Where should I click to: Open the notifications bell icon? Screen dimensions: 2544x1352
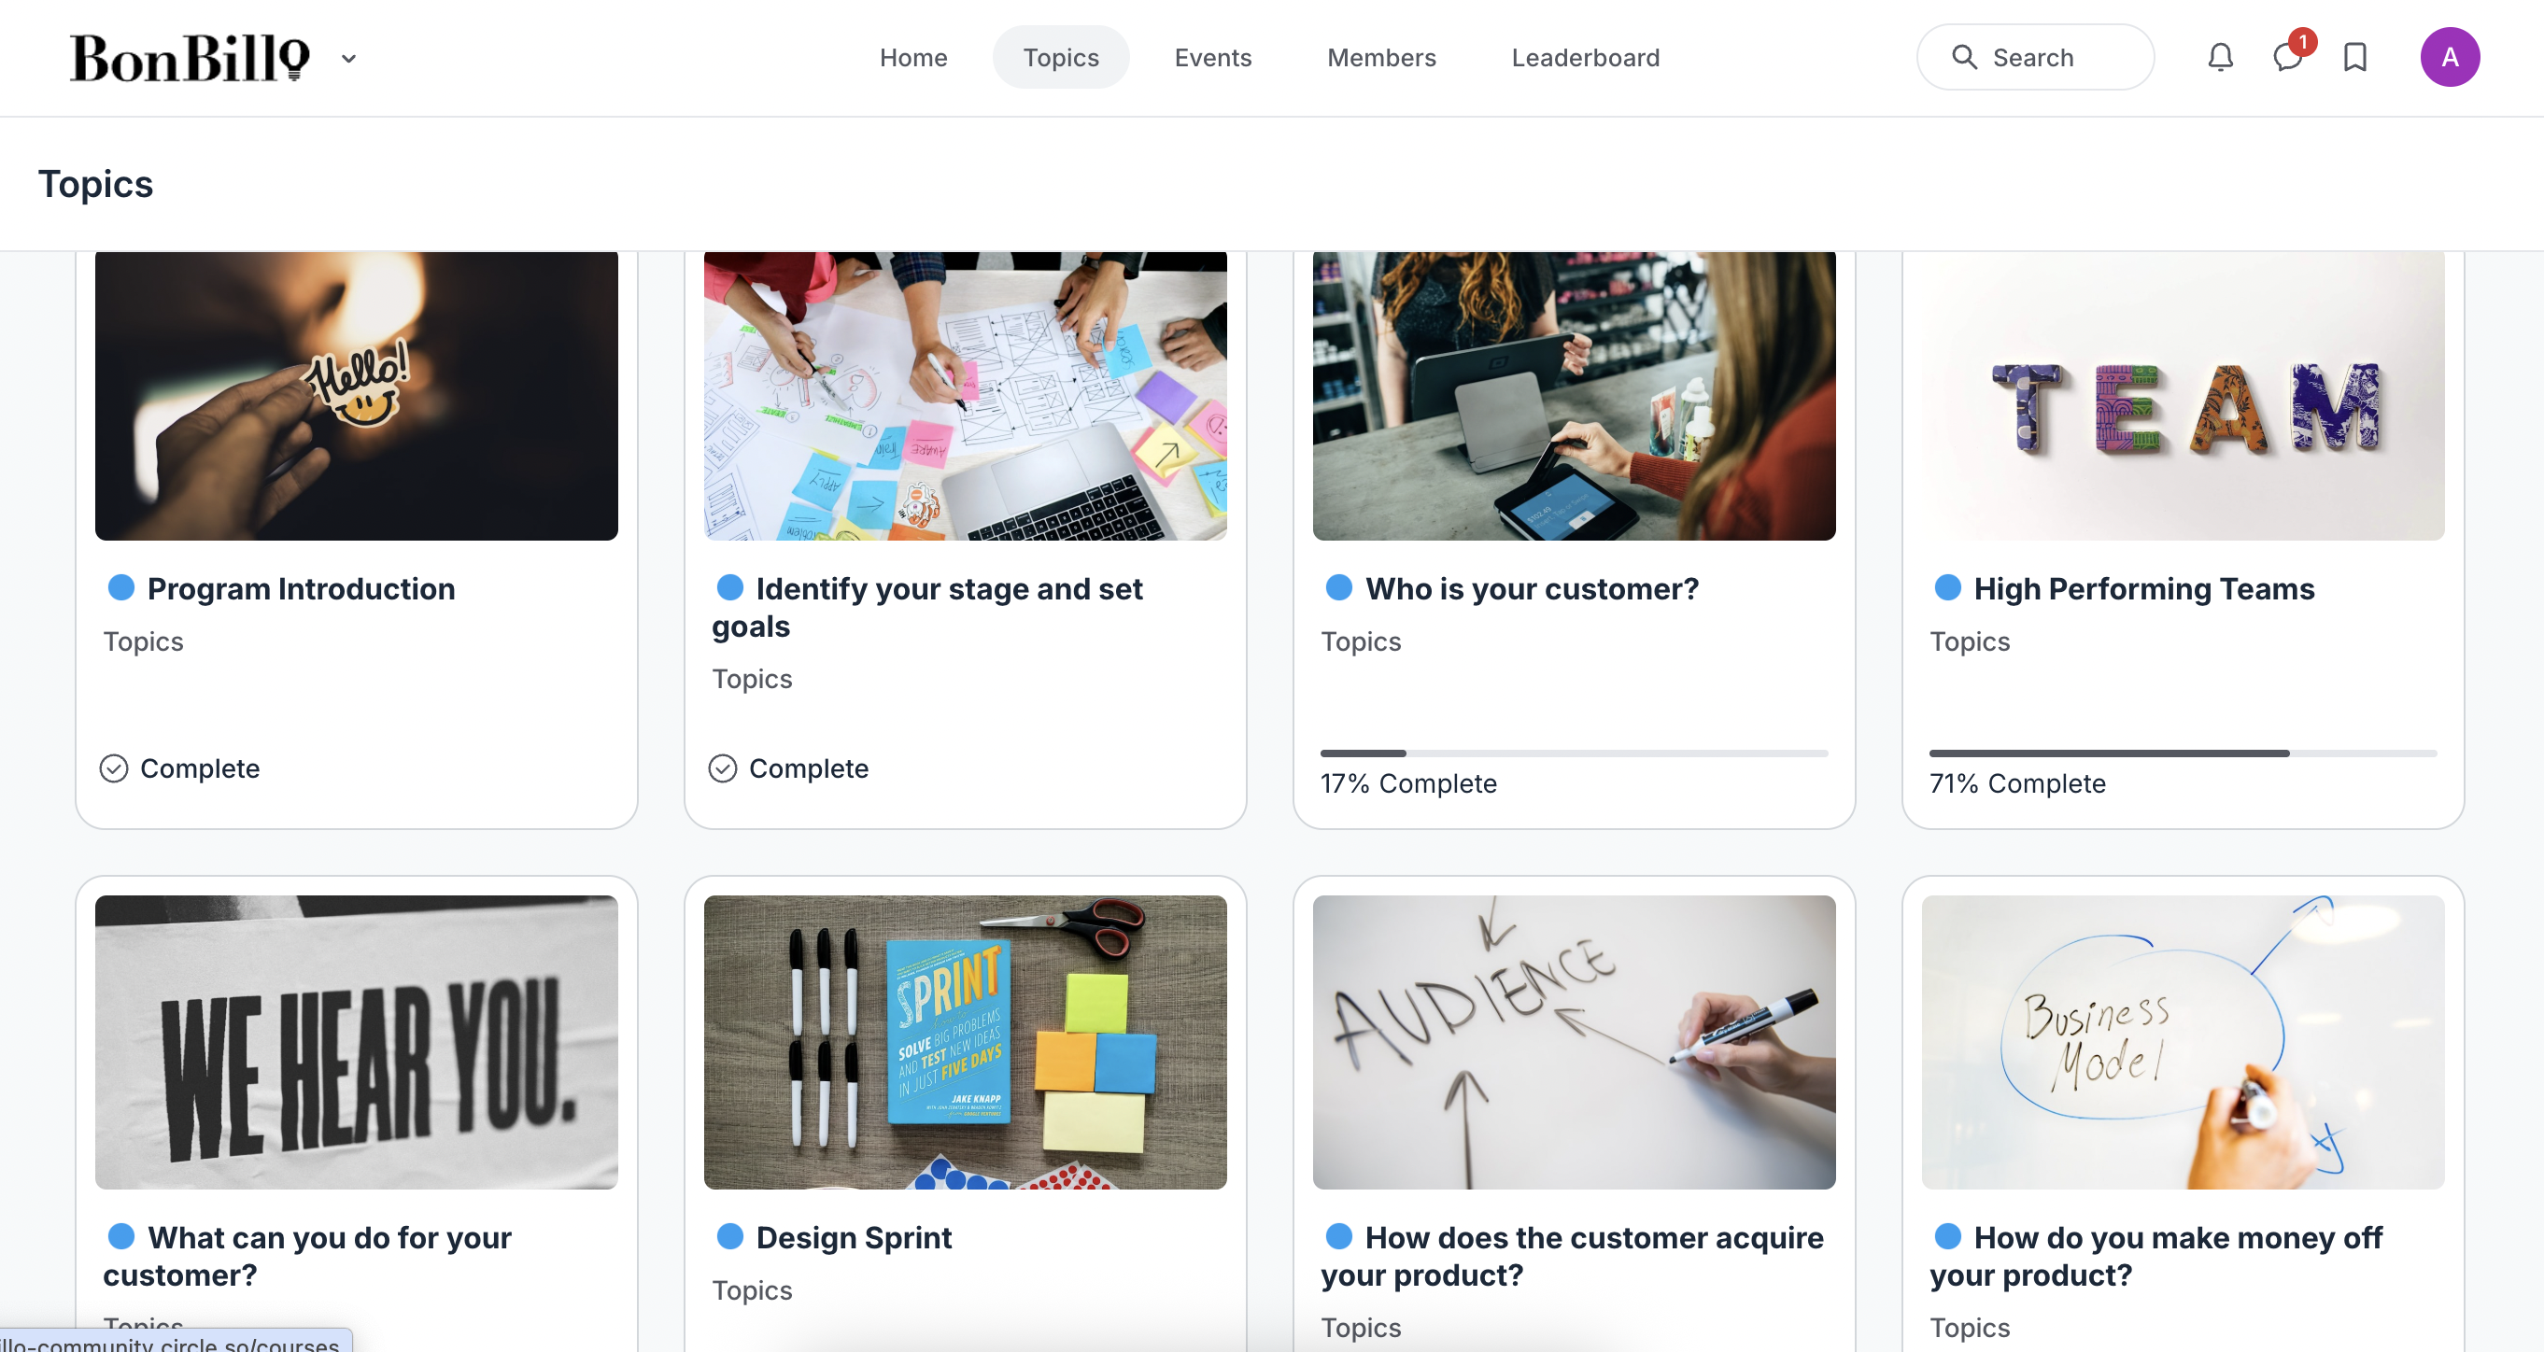click(2220, 57)
